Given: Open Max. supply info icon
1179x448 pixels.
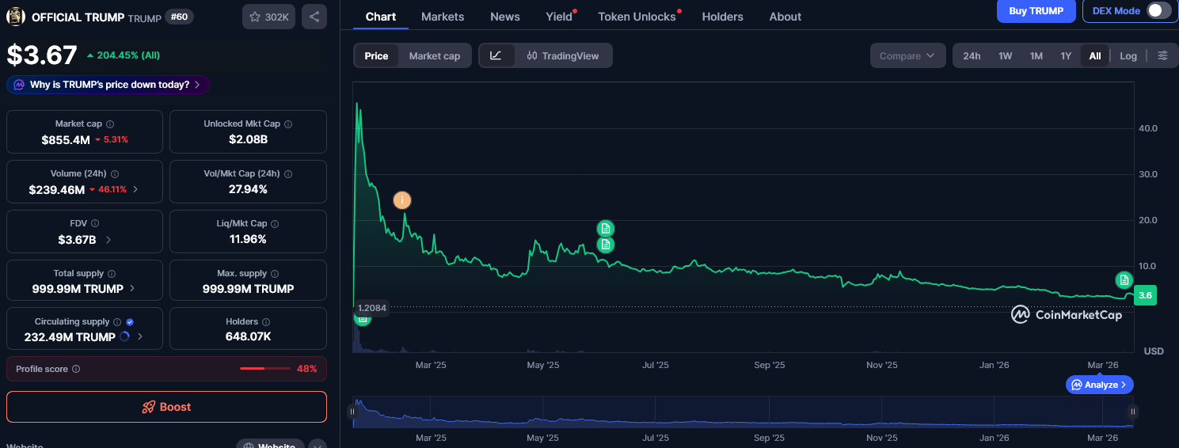Looking at the screenshot, I should (x=276, y=274).
